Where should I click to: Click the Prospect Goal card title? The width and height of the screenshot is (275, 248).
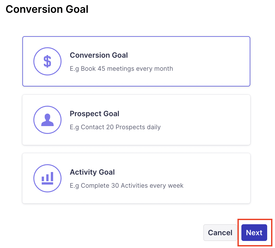94,114
